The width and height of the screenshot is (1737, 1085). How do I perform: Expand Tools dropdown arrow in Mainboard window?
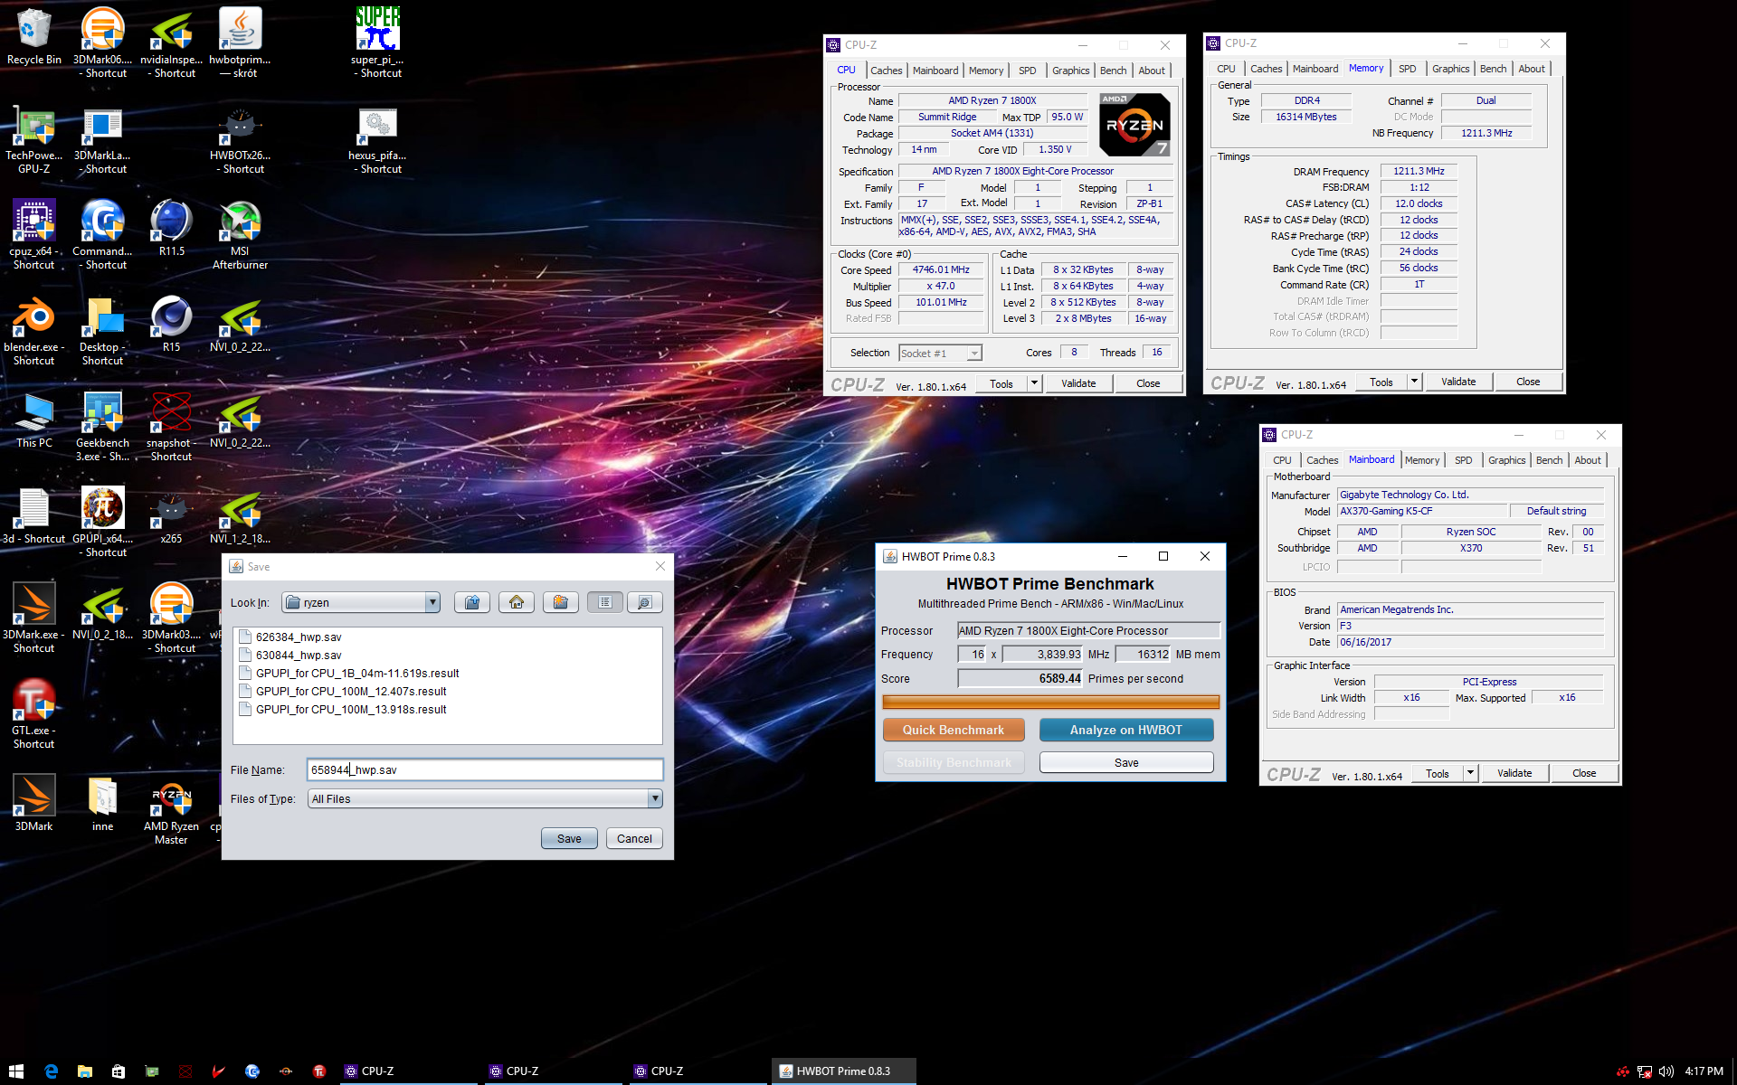[1470, 773]
